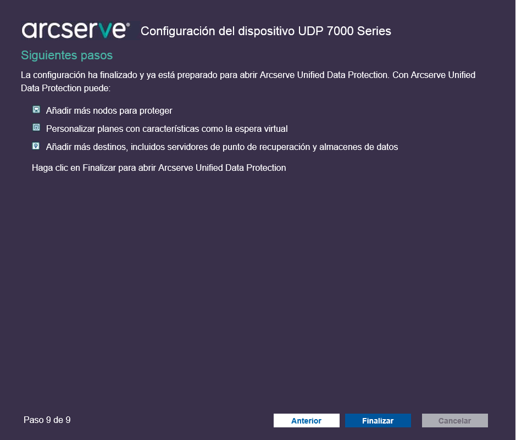Go back with the Anterior button
Image resolution: width=516 pixels, height=440 pixels.
tap(307, 421)
